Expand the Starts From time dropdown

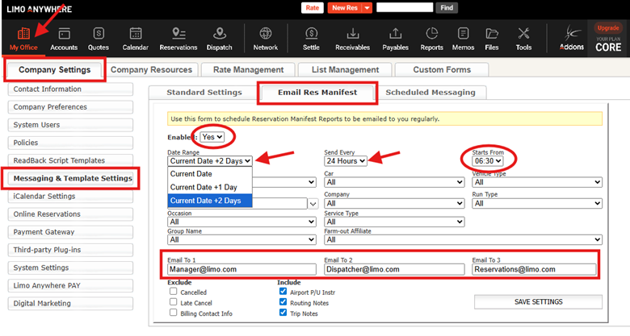(489, 161)
